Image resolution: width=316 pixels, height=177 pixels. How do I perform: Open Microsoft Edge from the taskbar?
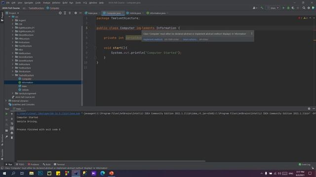click(x=103, y=173)
